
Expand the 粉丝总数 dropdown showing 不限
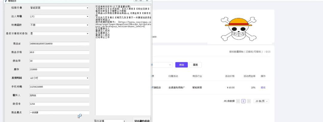pos(59,25)
